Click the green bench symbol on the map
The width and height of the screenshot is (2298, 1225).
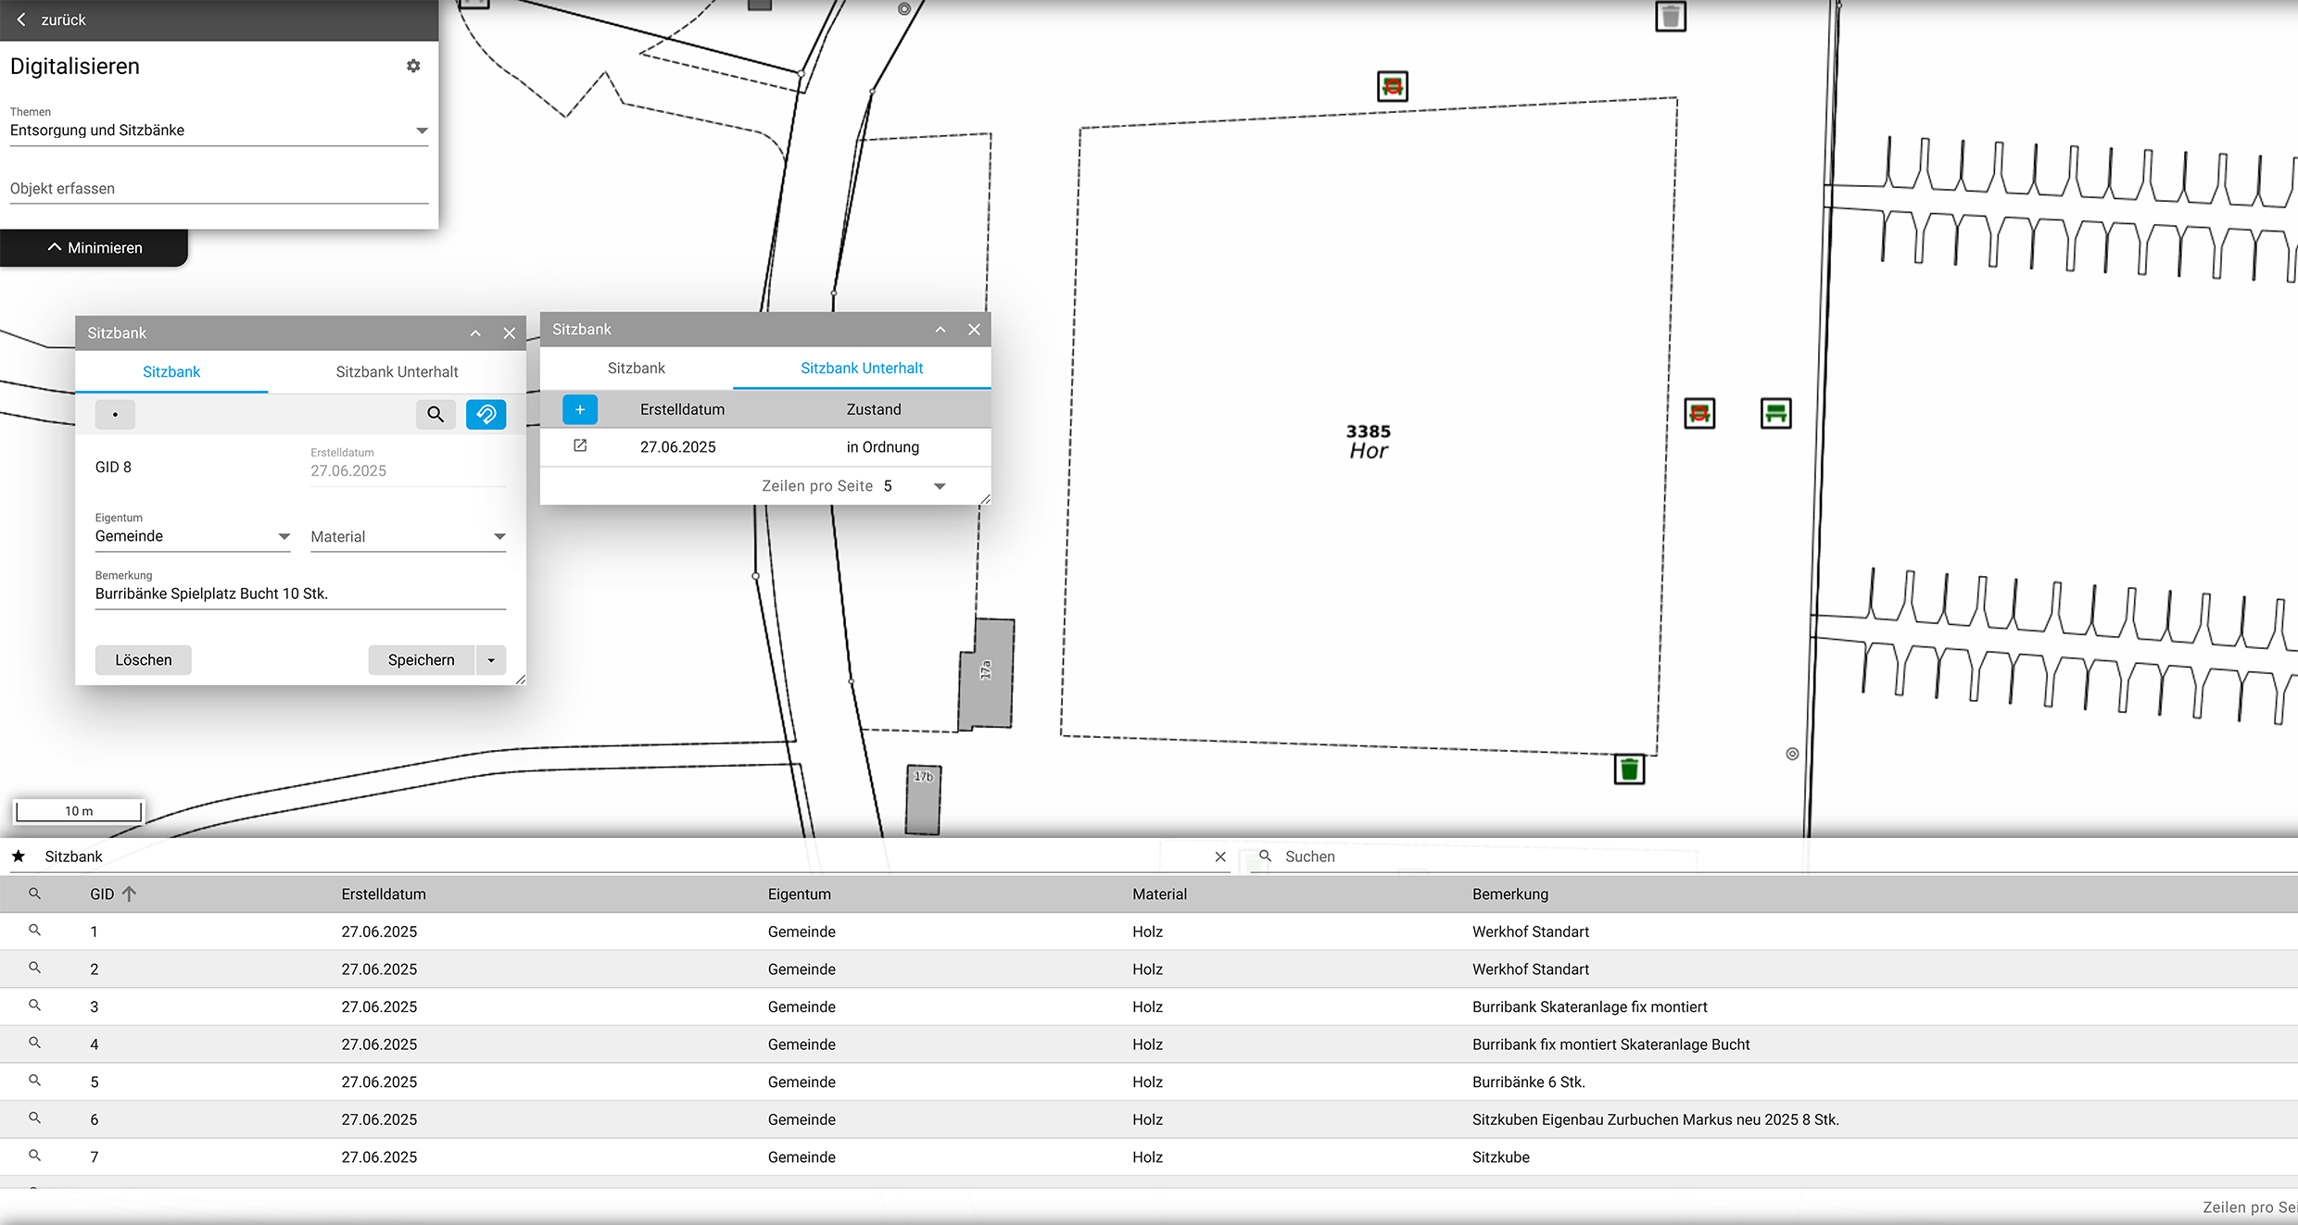1775,413
